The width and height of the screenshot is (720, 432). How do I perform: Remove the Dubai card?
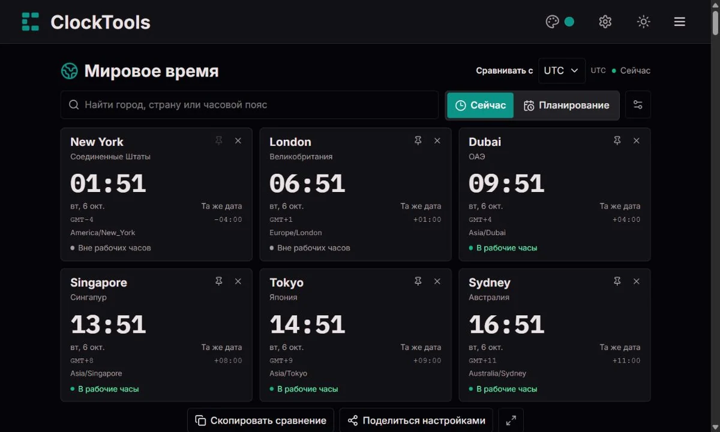coord(637,140)
